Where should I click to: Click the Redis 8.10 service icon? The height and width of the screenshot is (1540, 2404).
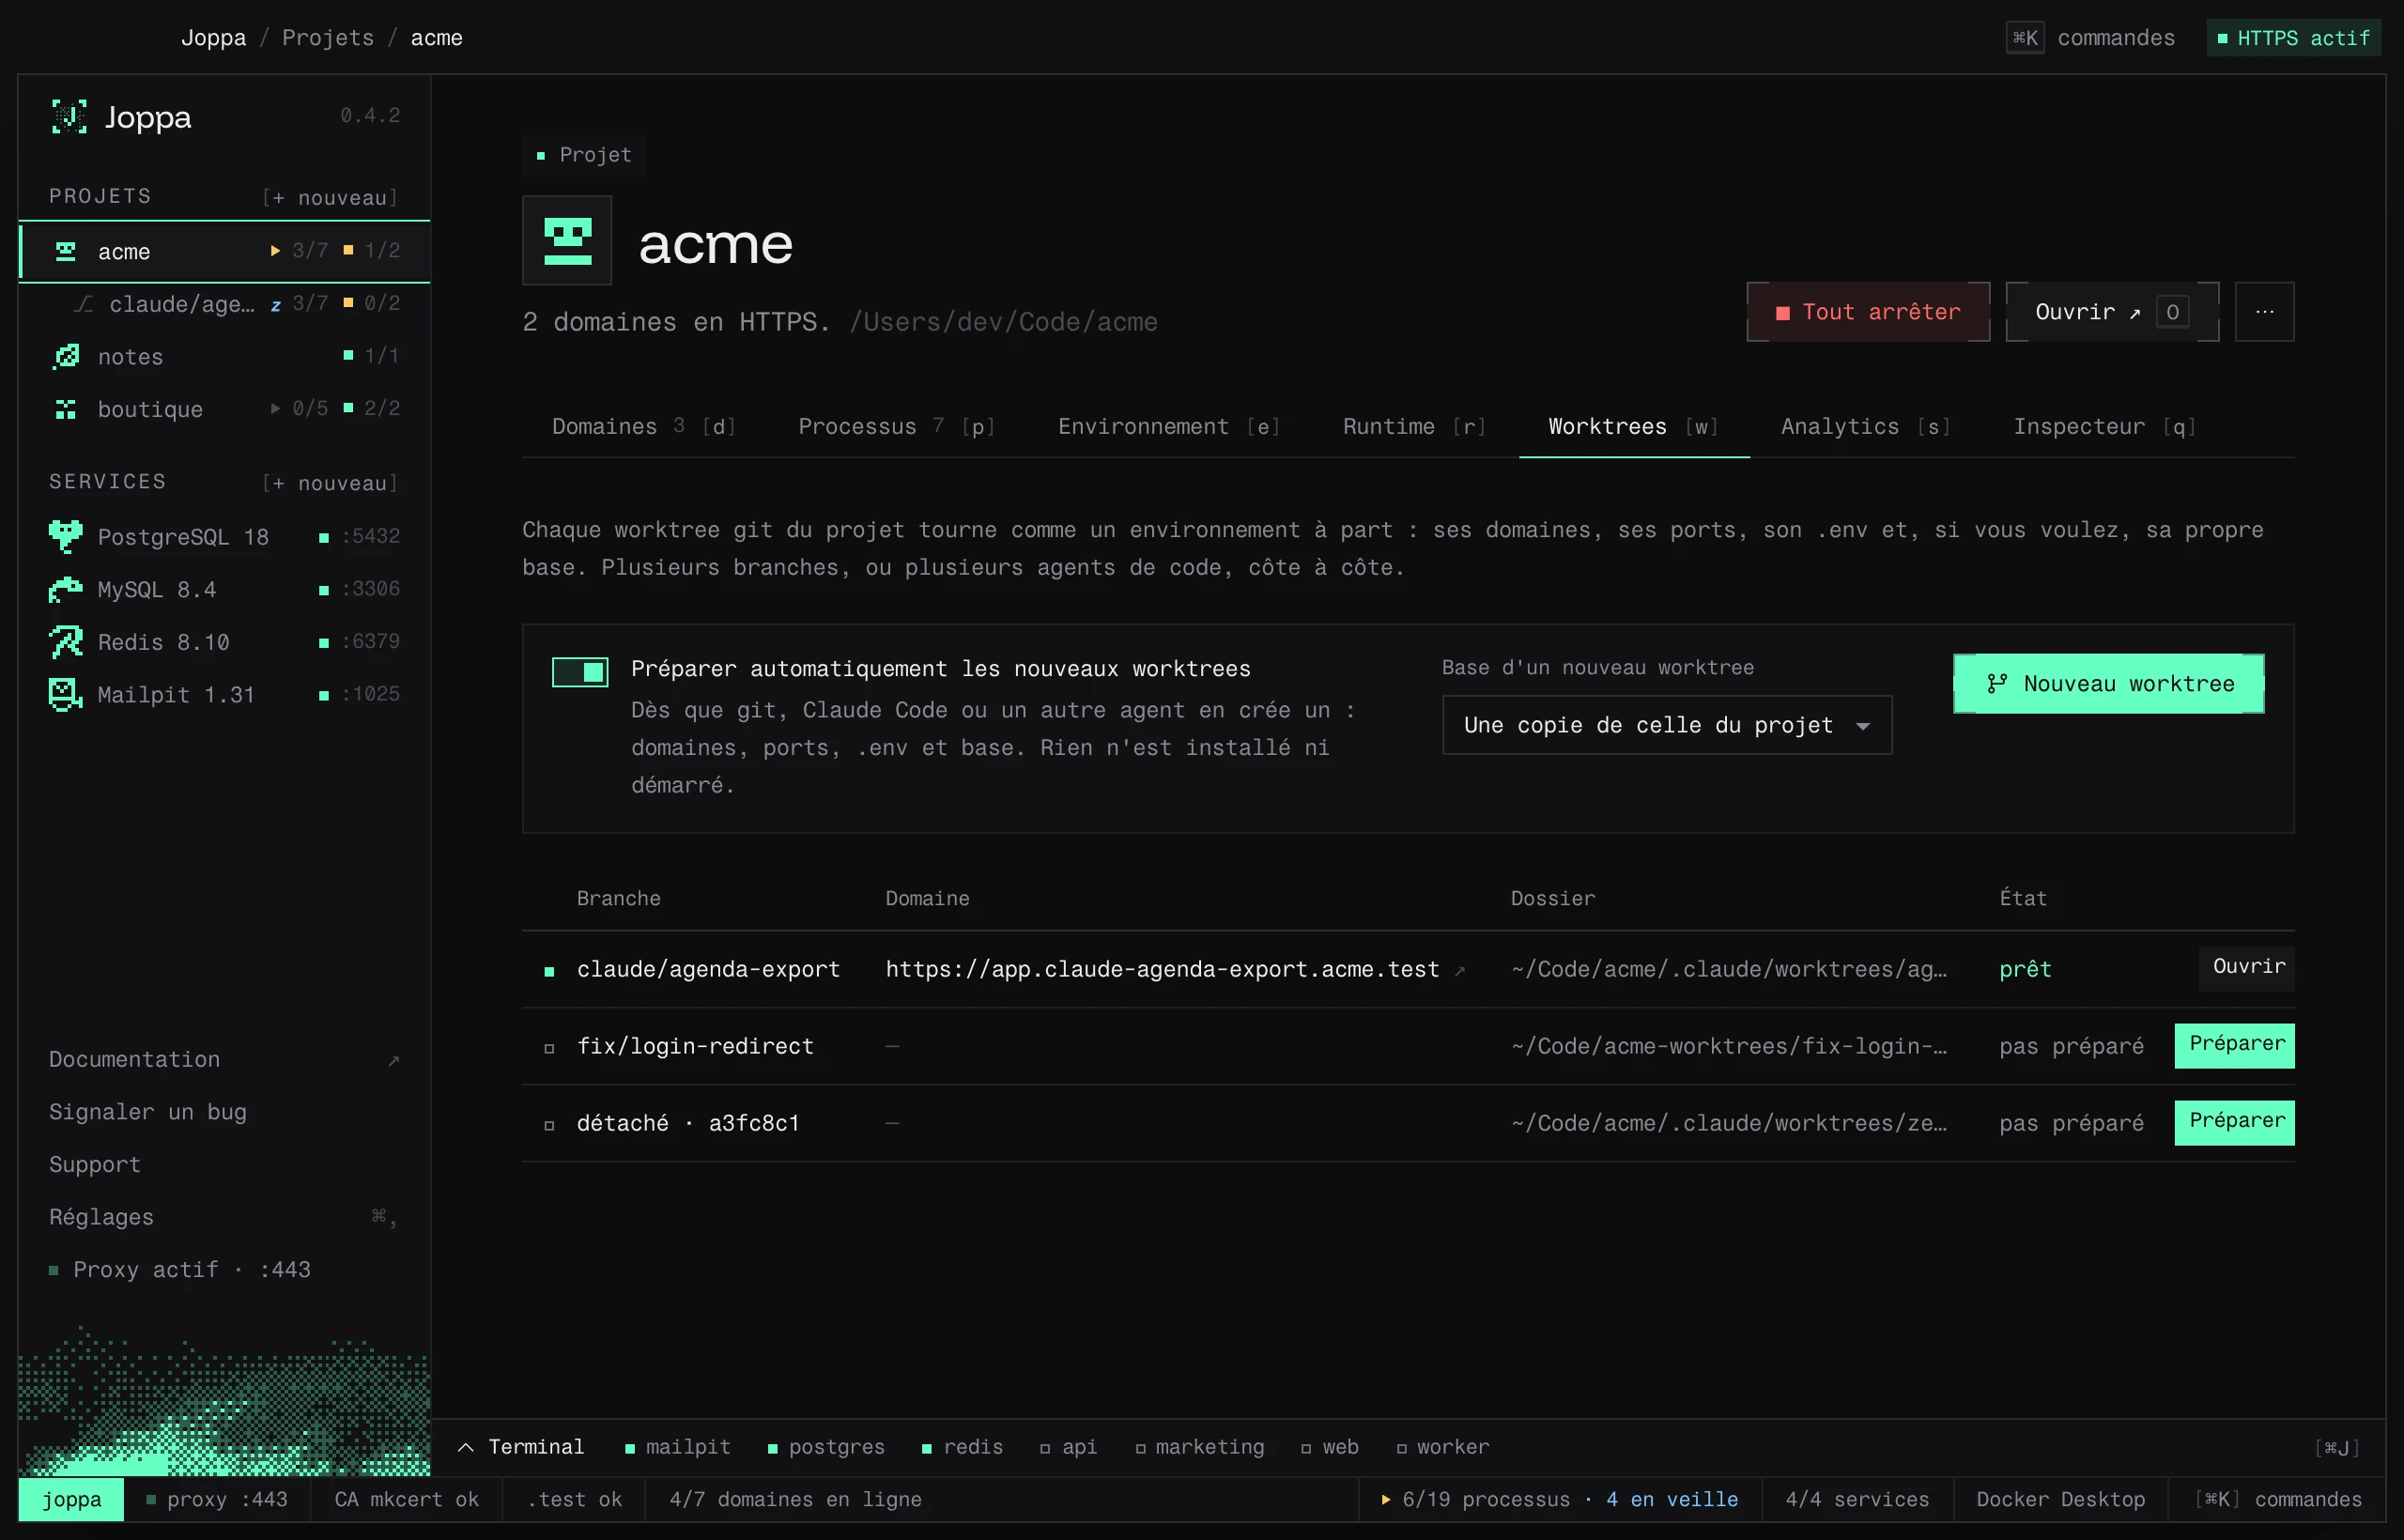pos(66,642)
